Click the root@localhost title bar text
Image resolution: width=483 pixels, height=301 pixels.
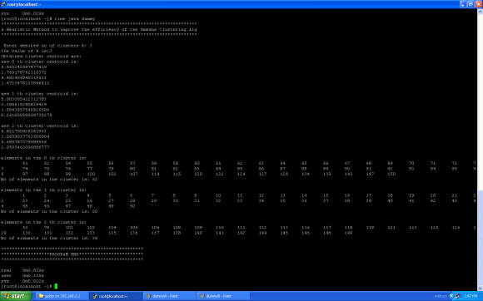[x=24, y=4]
